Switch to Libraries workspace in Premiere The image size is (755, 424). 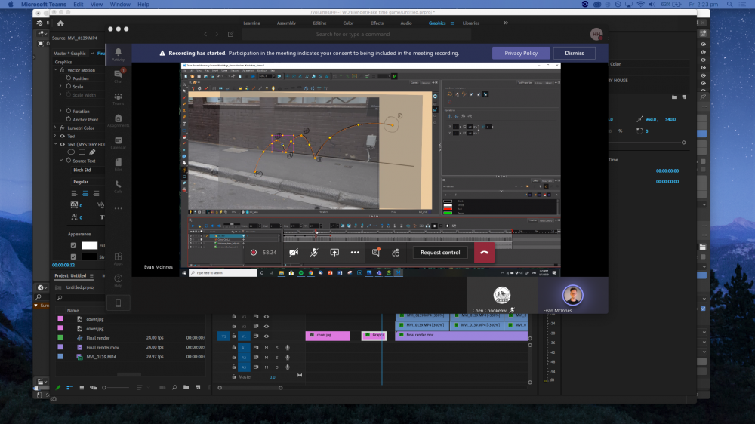471,23
